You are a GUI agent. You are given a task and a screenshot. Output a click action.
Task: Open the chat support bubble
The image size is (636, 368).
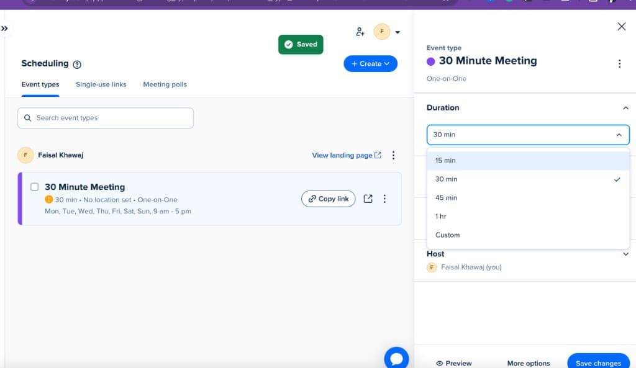tap(396, 358)
